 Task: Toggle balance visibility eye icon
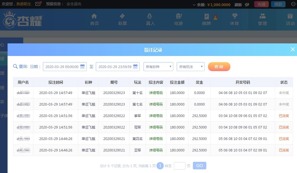(x=247, y=4)
